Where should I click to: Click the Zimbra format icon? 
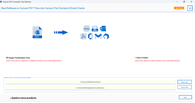point(87,29)
